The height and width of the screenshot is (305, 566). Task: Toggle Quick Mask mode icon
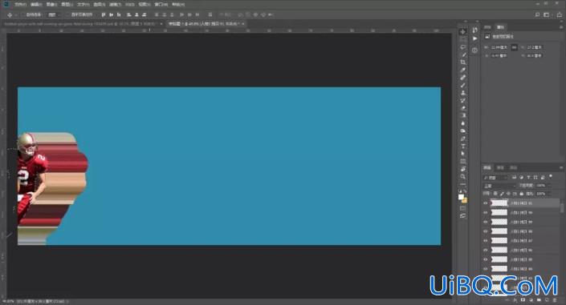pos(462,208)
